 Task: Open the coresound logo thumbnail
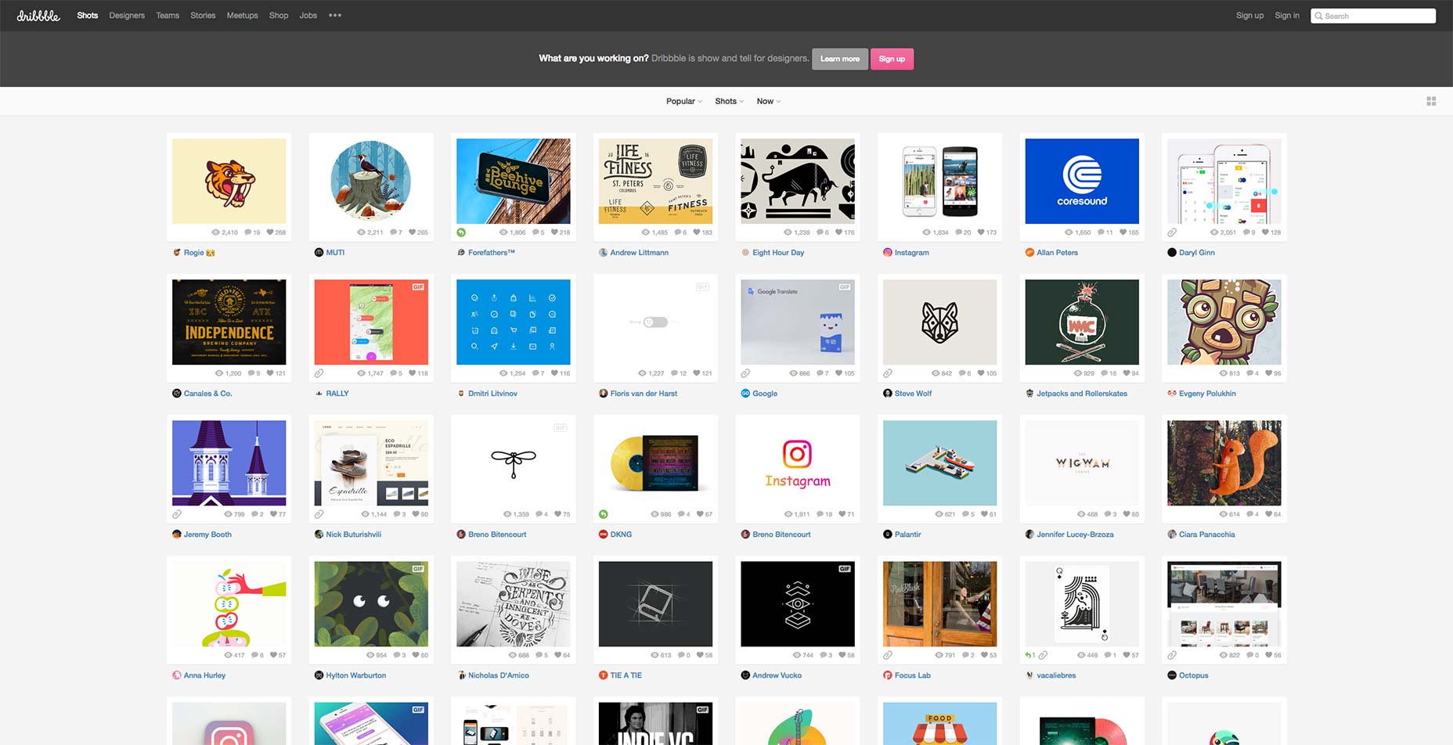point(1082,181)
